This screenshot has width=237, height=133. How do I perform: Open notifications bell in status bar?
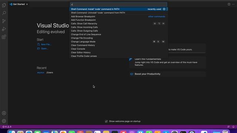[x=233, y=127]
